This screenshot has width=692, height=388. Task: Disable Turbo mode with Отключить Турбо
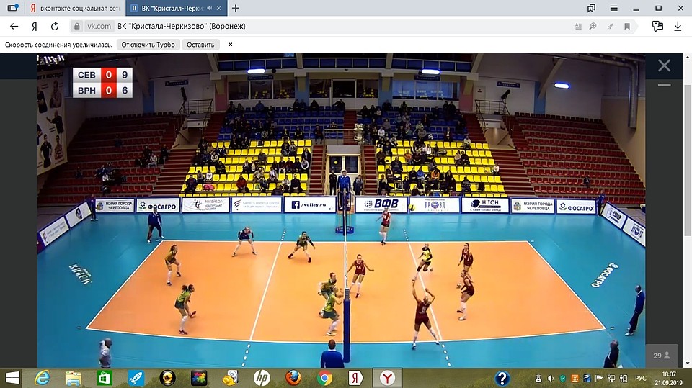click(x=148, y=45)
